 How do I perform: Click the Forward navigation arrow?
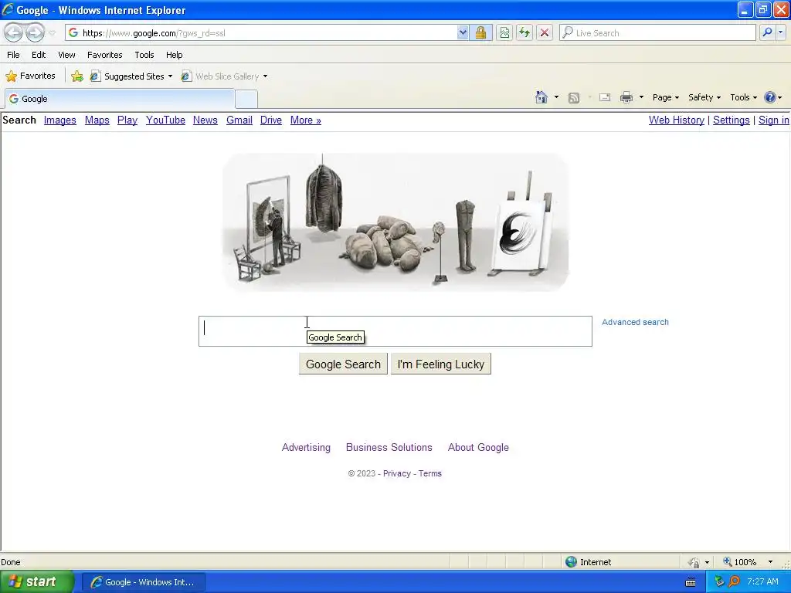(x=35, y=32)
